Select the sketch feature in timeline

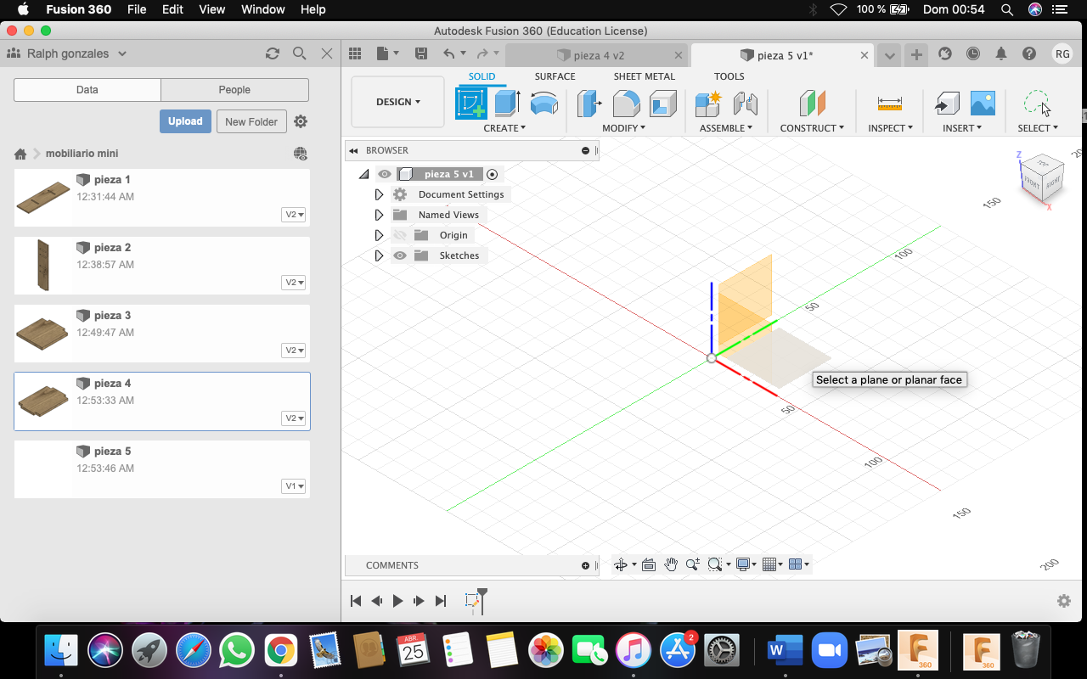tap(472, 601)
